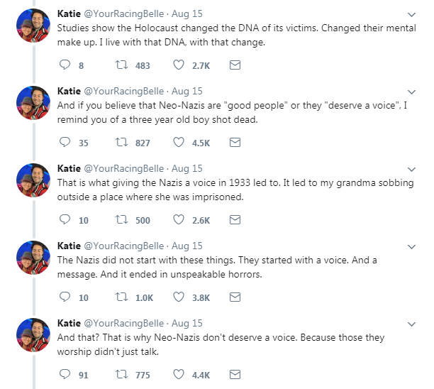Expand the options arrow on the grandma tweet
This screenshot has height=389, width=434.
(x=412, y=169)
